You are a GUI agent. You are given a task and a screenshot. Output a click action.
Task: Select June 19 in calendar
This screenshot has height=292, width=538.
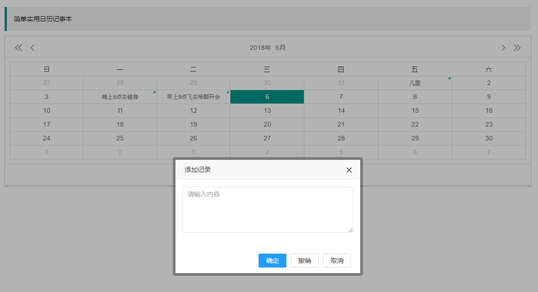tap(193, 124)
